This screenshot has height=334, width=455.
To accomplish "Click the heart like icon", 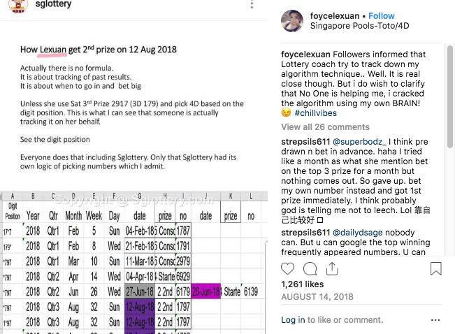I will click(x=288, y=268).
